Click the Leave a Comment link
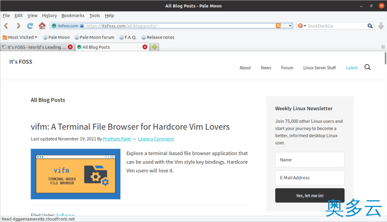This screenshot has height=222, width=387. pyautogui.click(x=156, y=139)
